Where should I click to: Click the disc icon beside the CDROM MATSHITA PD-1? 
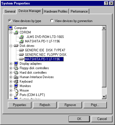[21, 41]
